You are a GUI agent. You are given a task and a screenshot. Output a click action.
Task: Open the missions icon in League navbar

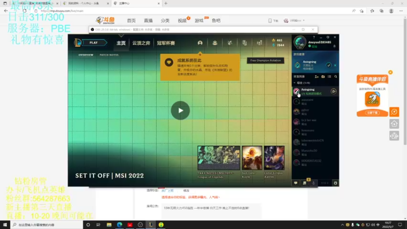pos(245,43)
